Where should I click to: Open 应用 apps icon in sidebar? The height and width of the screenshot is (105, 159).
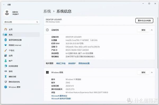(6, 56)
